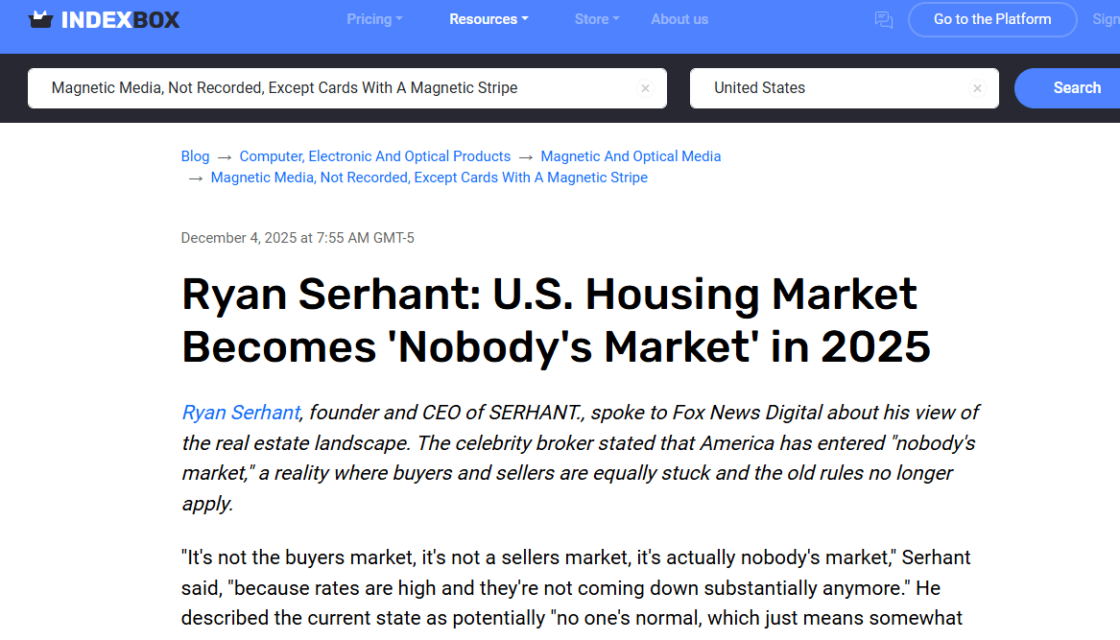This screenshot has height=640, width=1120.
Task: Click the IndexBox brand name text
Action: [120, 19]
